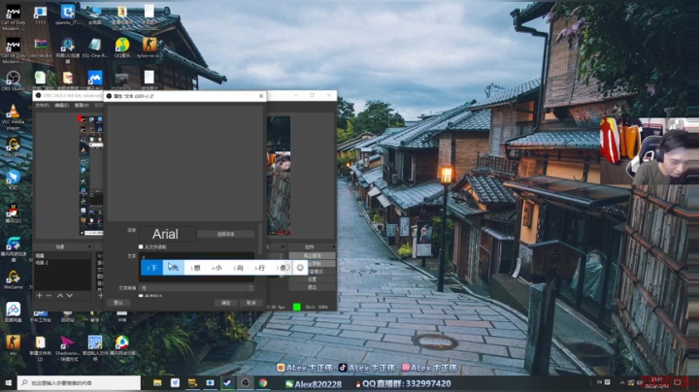699x392 pixels.
Task: Click the Arial font preview
Action: pyautogui.click(x=165, y=234)
